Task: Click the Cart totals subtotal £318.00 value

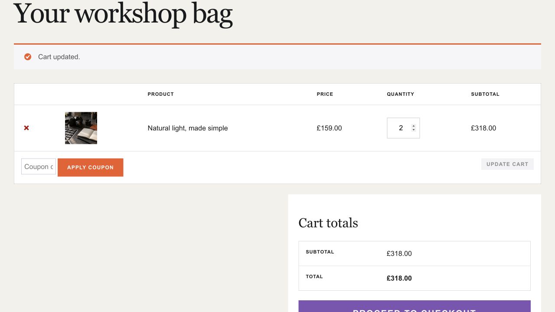Action: click(x=399, y=253)
